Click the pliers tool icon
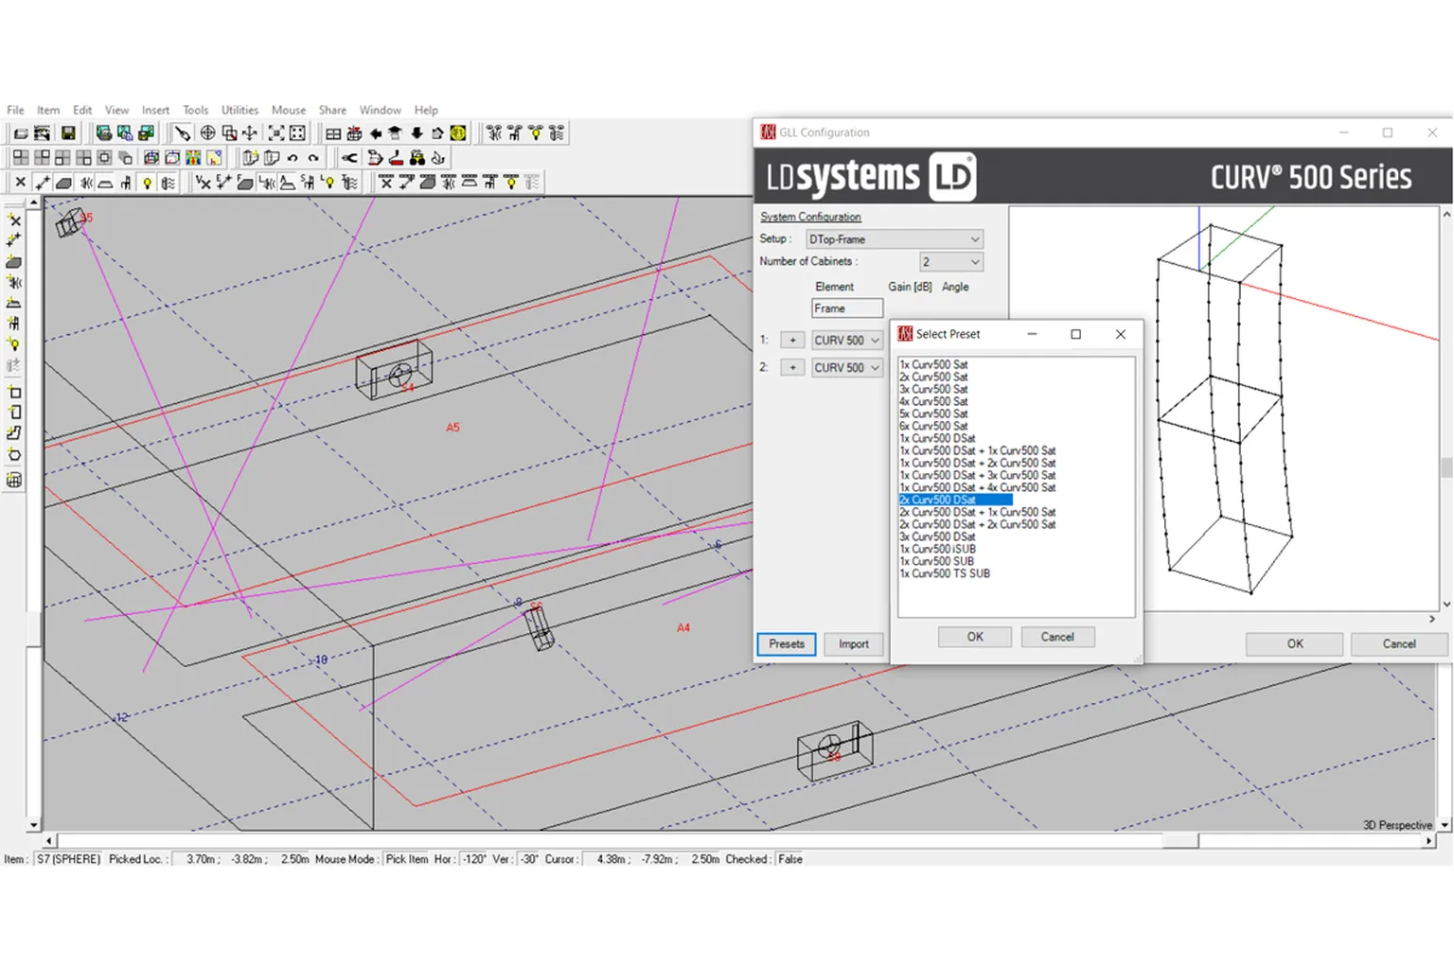The height and width of the screenshot is (967, 1454). coord(349,158)
